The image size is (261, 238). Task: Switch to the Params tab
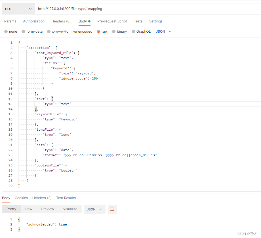pos(10,21)
